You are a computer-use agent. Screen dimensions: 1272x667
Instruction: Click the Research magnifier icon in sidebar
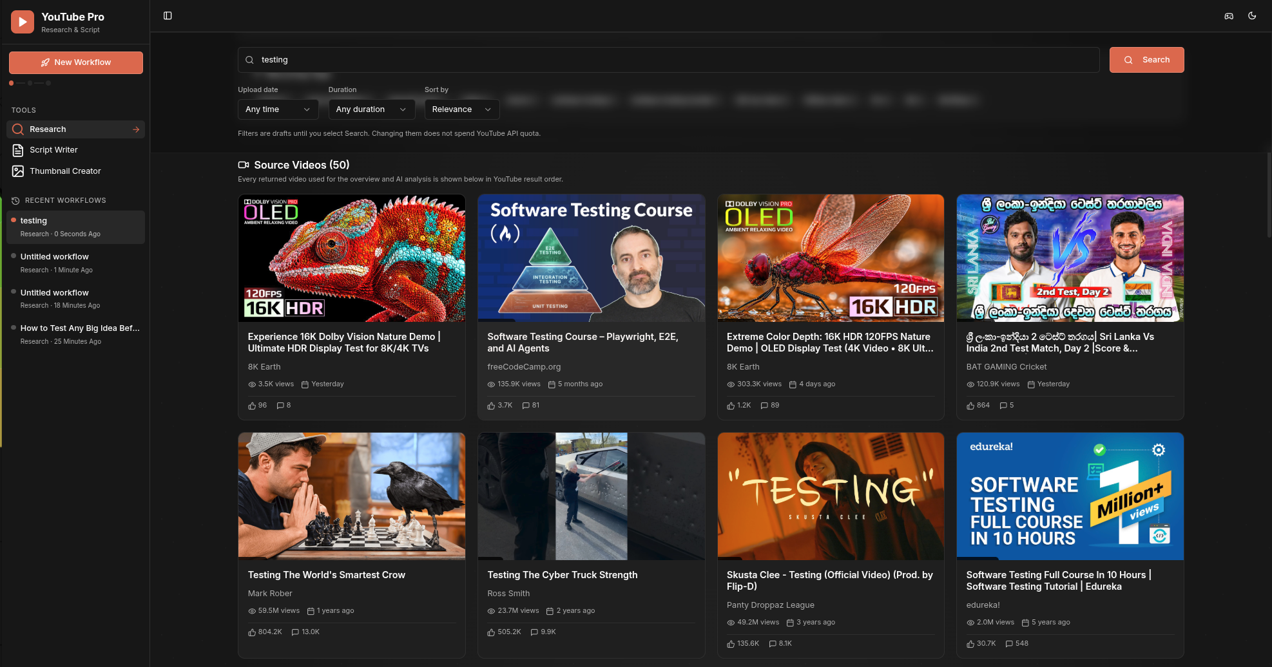18,129
